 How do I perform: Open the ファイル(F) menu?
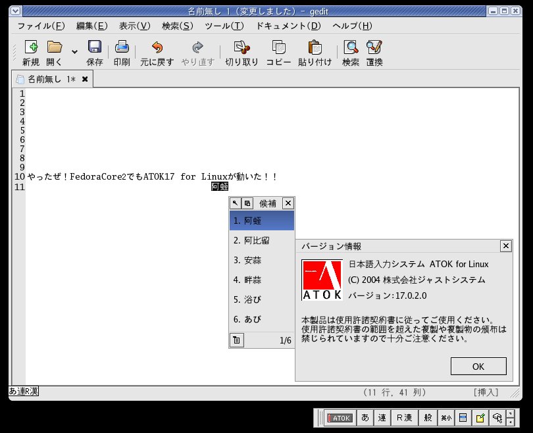click(41, 26)
